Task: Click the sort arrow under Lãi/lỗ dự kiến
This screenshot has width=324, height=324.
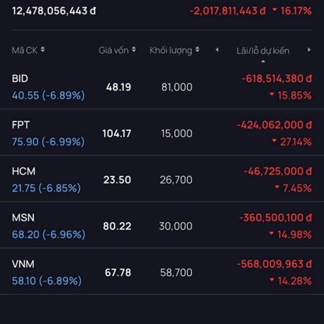Action: tap(263, 60)
